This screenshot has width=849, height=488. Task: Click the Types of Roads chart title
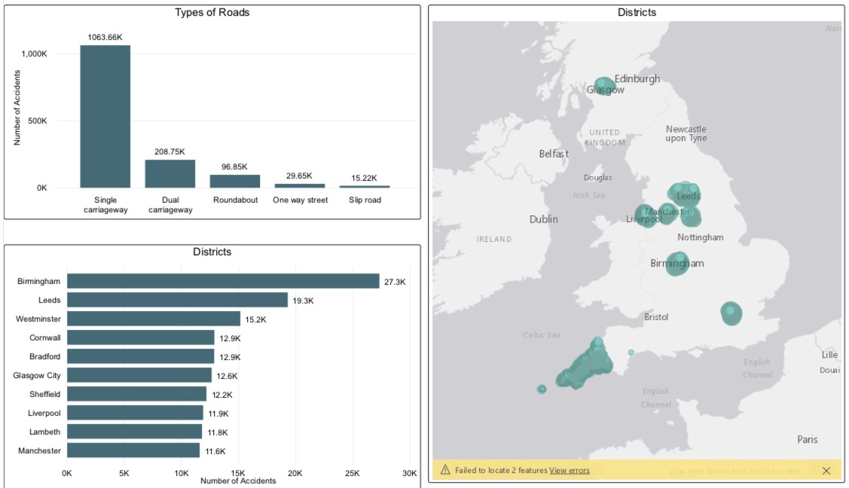212,12
